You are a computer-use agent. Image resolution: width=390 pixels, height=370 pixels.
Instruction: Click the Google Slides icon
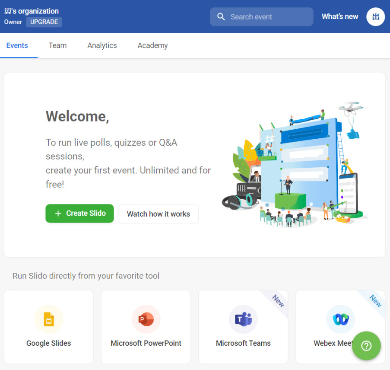pyautogui.click(x=49, y=319)
